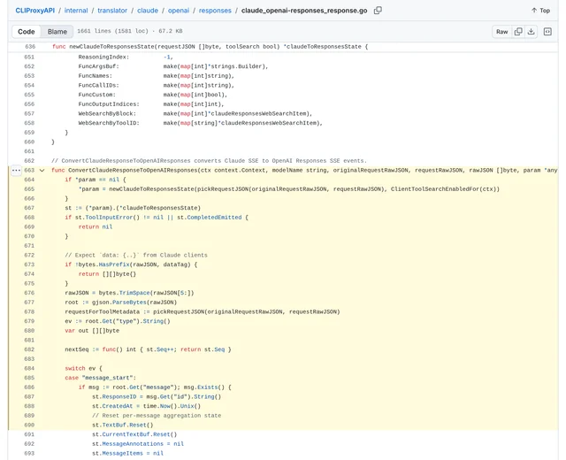Click ConvertClaudeResponseToOpenAIResponses function name on line 663

point(133,170)
